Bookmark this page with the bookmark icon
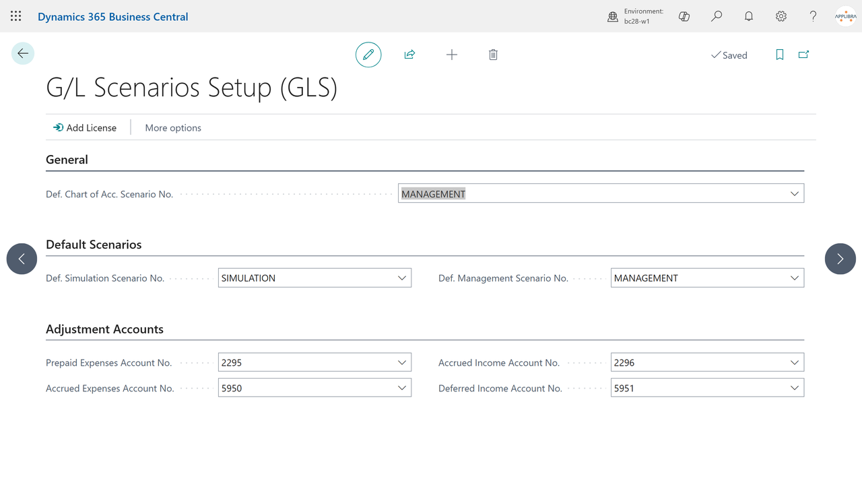862x485 pixels. 780,55
